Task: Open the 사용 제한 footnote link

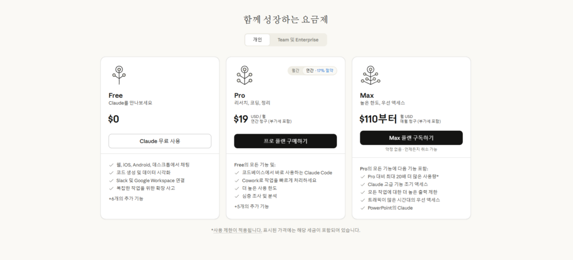Action: pos(226,230)
